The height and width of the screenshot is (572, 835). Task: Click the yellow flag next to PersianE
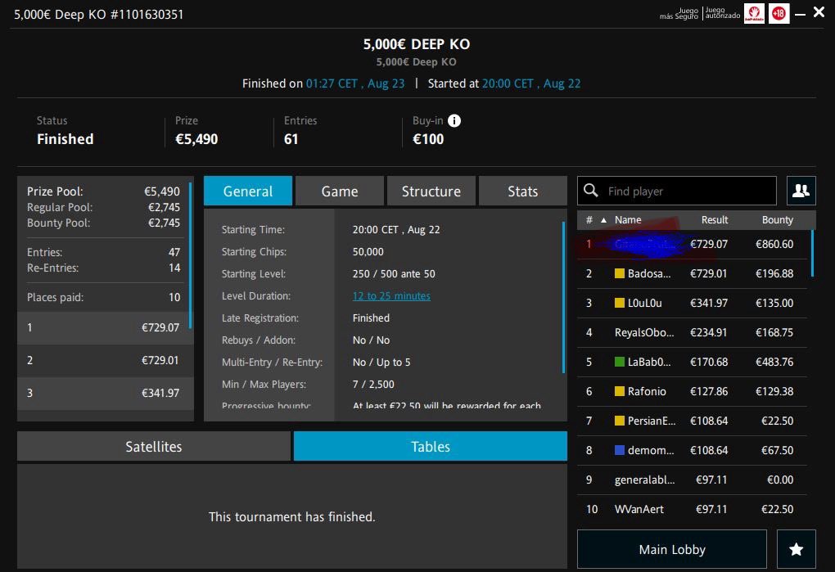coord(620,421)
